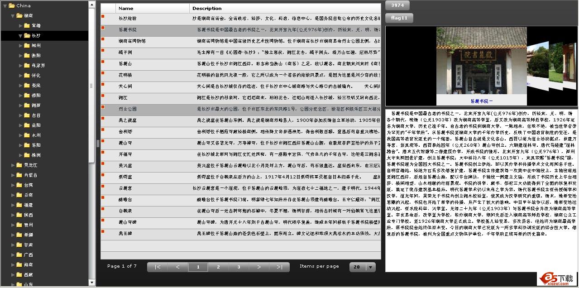579x288 pixels.
Task: Expand the 益阳 tree node arrow
Action: click(x=20, y=125)
